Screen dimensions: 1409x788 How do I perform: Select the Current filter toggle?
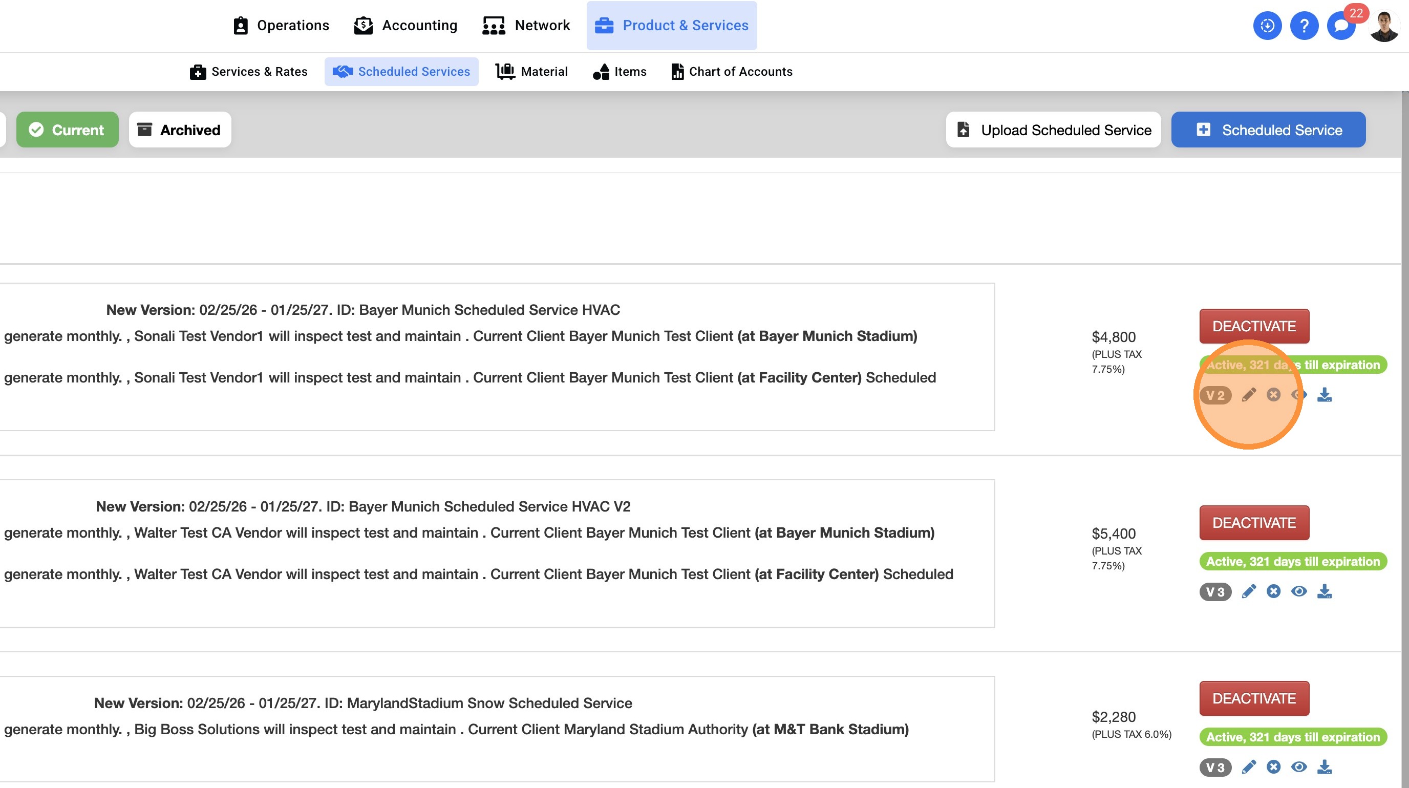tap(67, 130)
